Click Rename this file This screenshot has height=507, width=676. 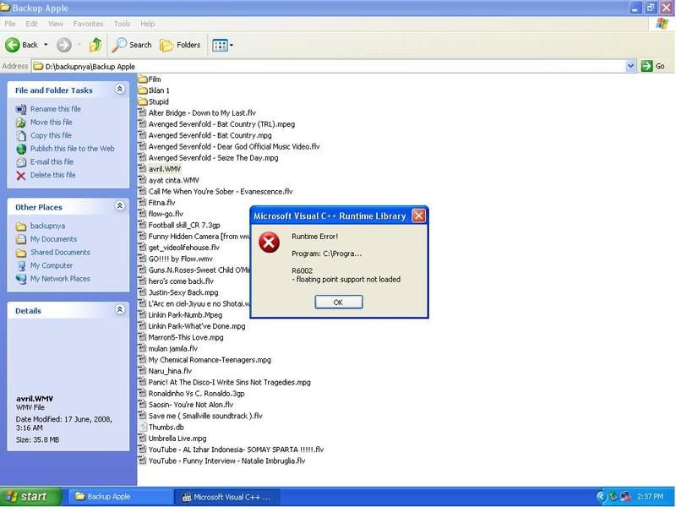(55, 109)
